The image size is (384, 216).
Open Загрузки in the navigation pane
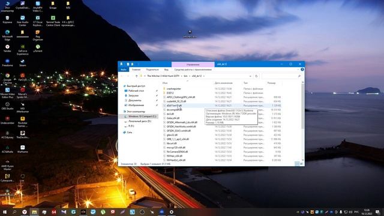[133, 95]
